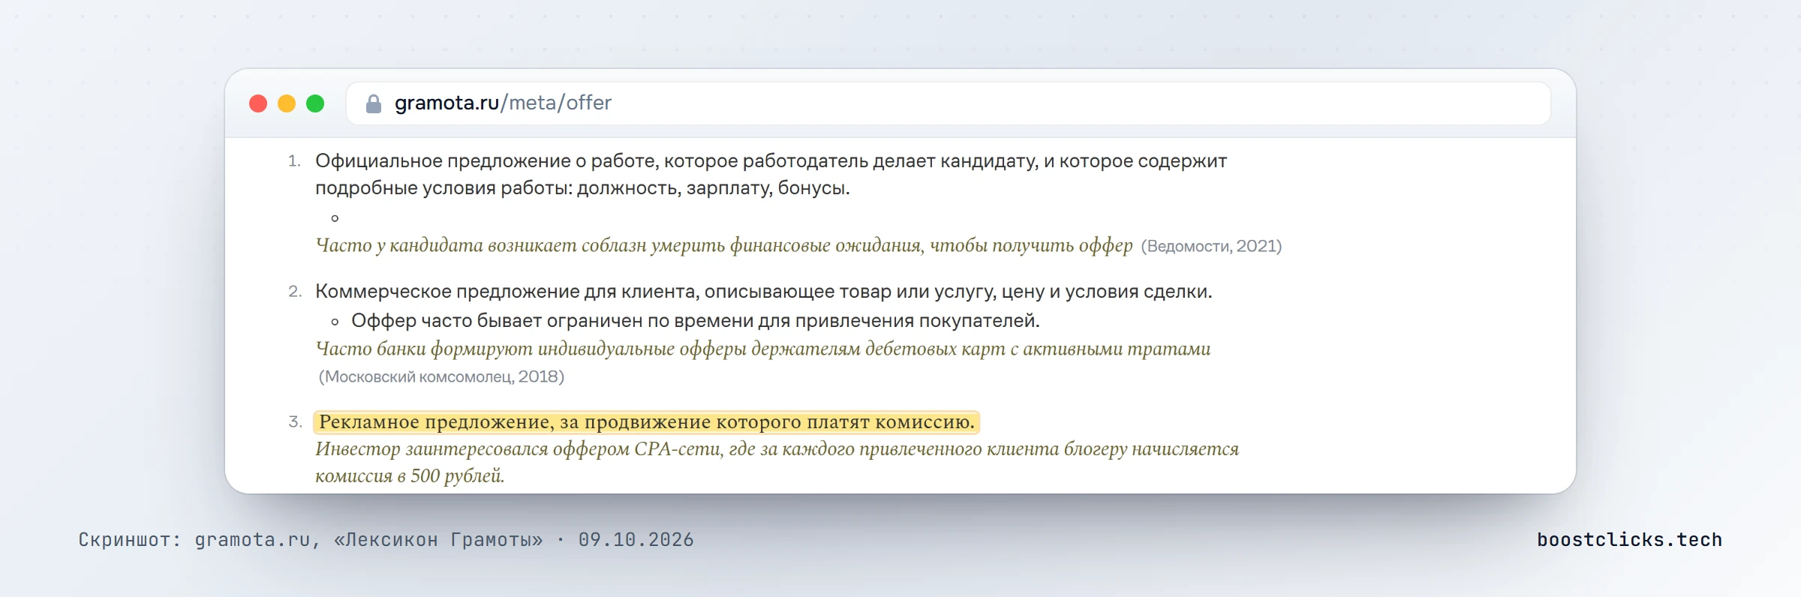Click the source note "(Московский комсомолец, 2018)"
This screenshot has height=597, width=1801.
coord(441,376)
